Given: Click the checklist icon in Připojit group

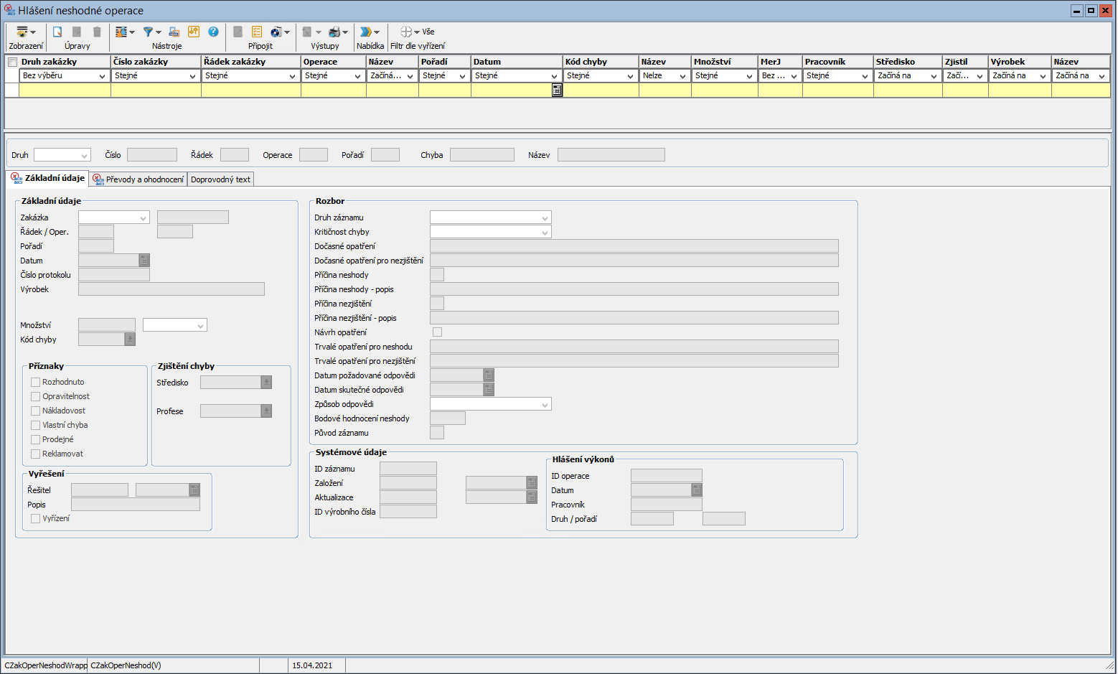Looking at the screenshot, I should [x=257, y=32].
